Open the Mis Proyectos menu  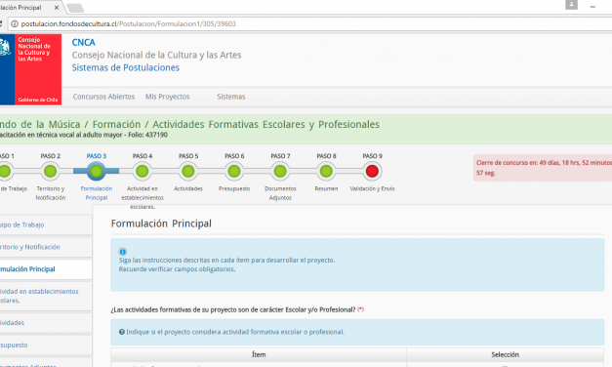click(x=168, y=97)
